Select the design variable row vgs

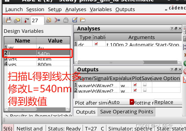(x=37, y=63)
